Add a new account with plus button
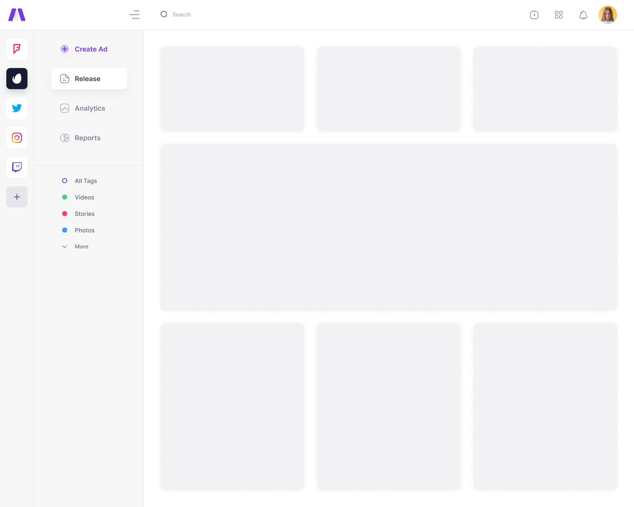The width and height of the screenshot is (634, 507). 17,197
